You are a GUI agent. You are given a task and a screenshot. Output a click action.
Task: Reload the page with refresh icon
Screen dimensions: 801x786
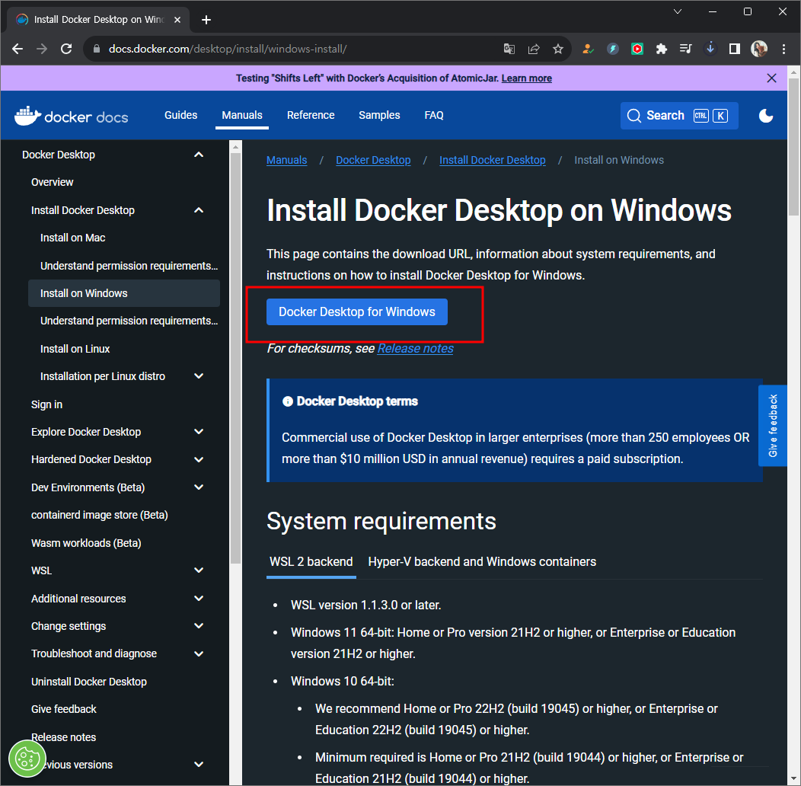(x=66, y=49)
